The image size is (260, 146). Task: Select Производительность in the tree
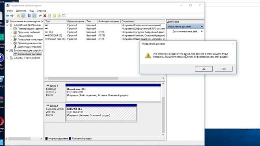point(29,43)
